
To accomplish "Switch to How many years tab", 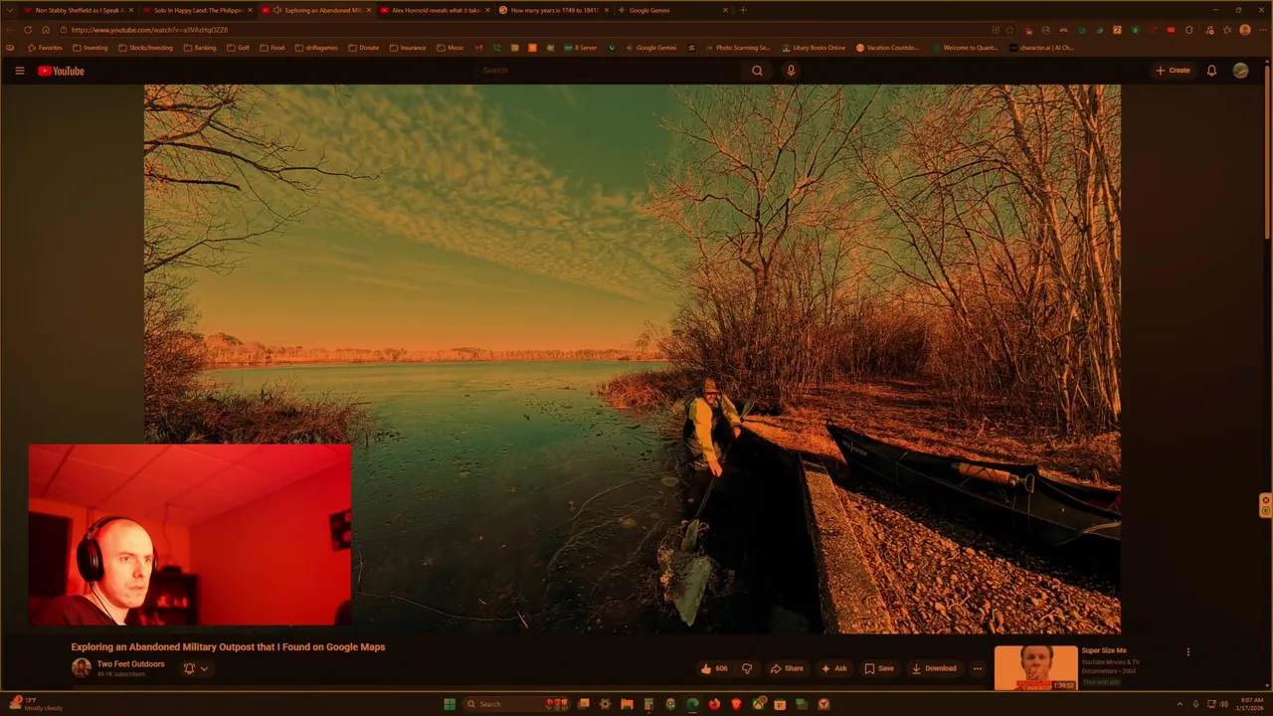I will pos(553,10).
